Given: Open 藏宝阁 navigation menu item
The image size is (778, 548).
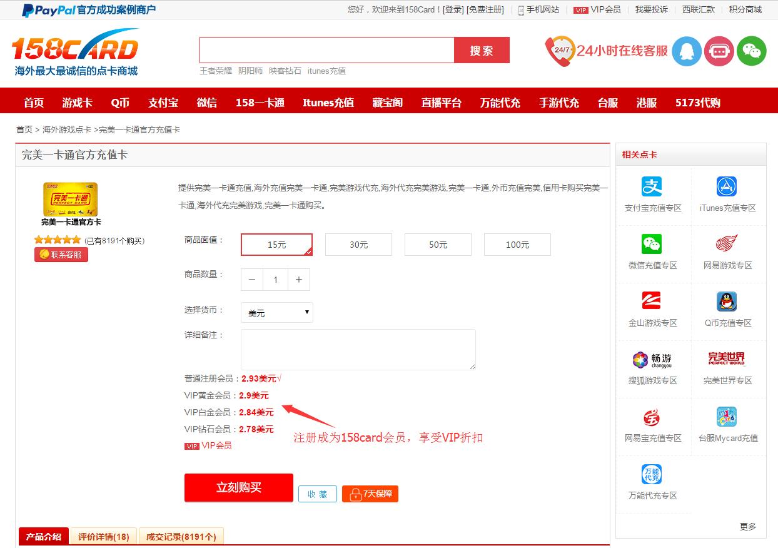Looking at the screenshot, I should 388,103.
